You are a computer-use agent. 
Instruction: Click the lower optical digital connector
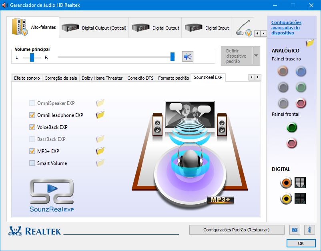300,199
